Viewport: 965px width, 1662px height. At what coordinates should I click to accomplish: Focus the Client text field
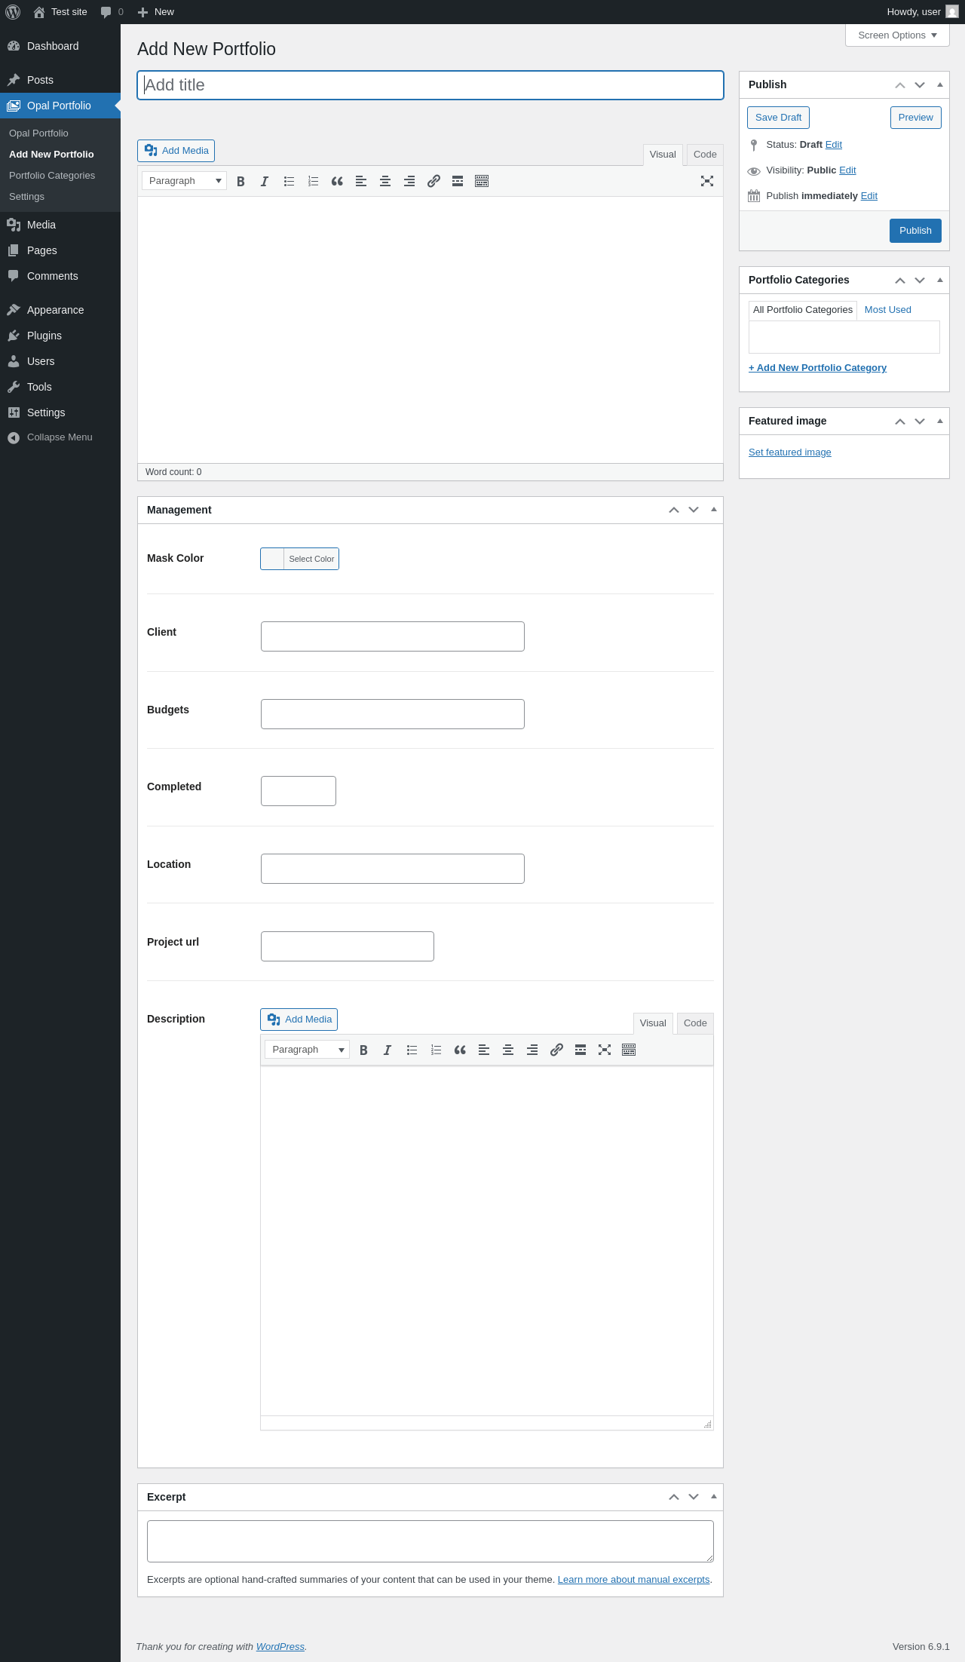(392, 636)
